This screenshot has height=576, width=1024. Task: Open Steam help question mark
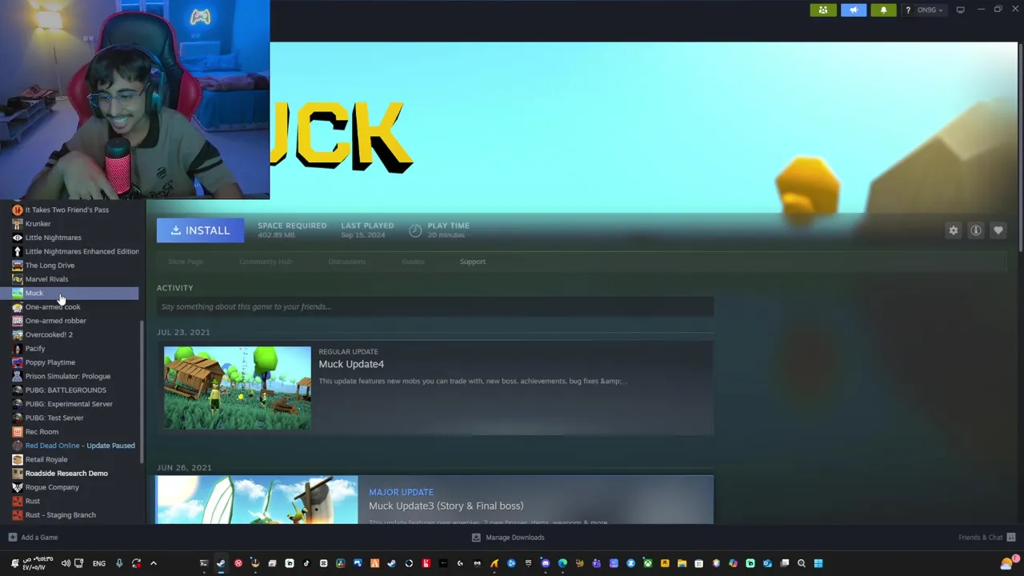click(907, 10)
